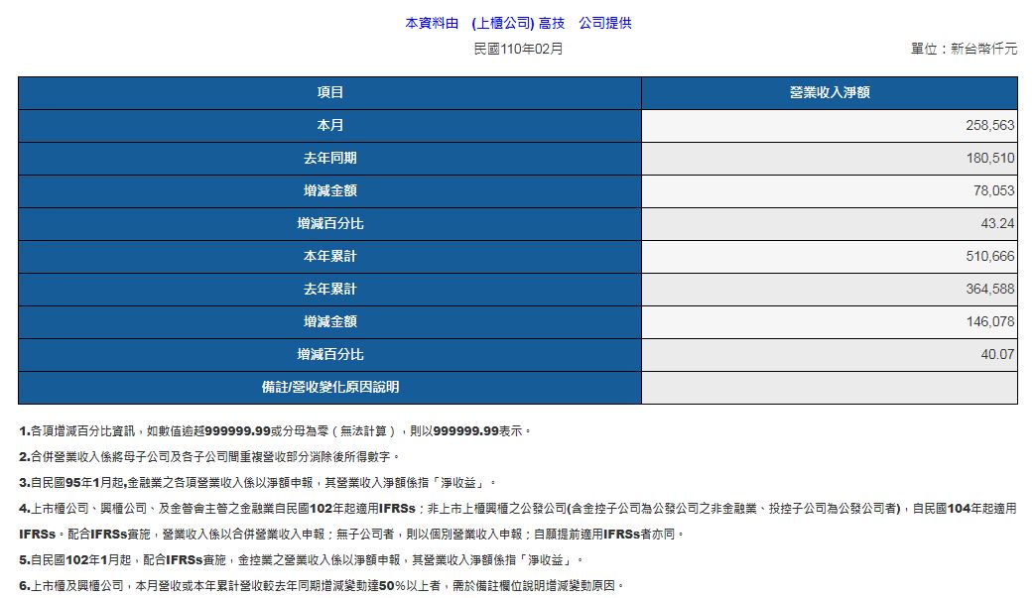Click the 民國110年02月 date label
This screenshot has width=1035, height=598.
click(x=517, y=49)
